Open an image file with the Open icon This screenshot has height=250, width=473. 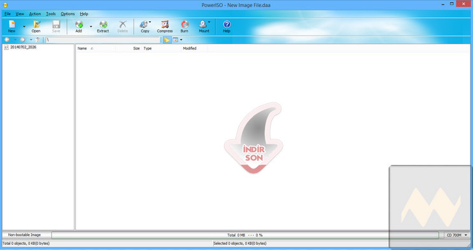click(36, 27)
